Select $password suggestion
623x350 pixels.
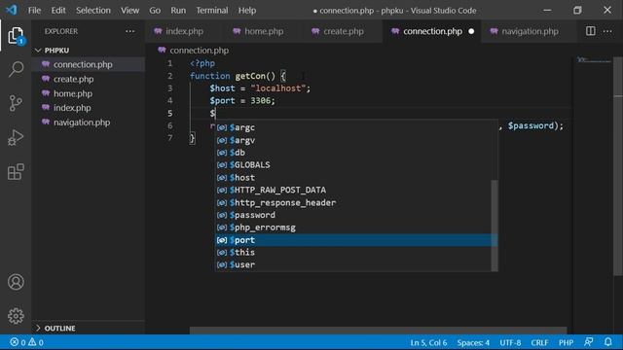[x=353, y=215]
